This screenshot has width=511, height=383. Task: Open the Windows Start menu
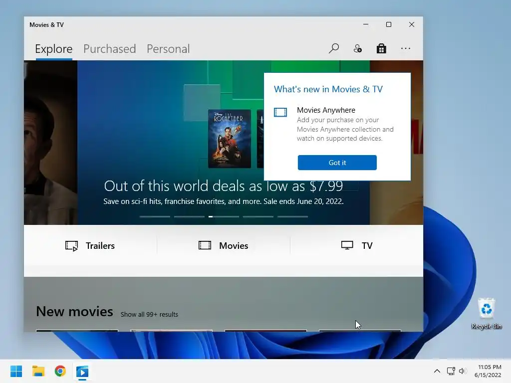coord(16,371)
